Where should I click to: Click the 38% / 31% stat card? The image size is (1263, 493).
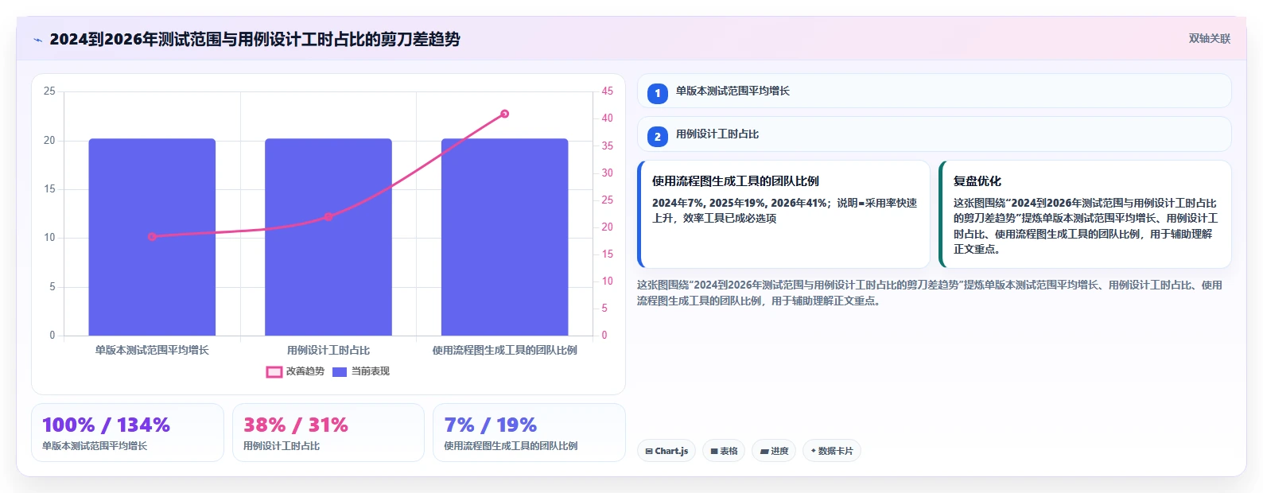point(328,433)
